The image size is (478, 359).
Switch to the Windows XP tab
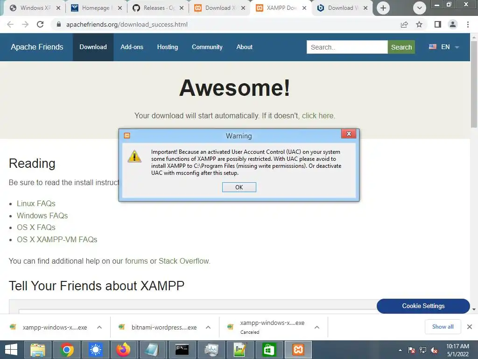click(35, 8)
